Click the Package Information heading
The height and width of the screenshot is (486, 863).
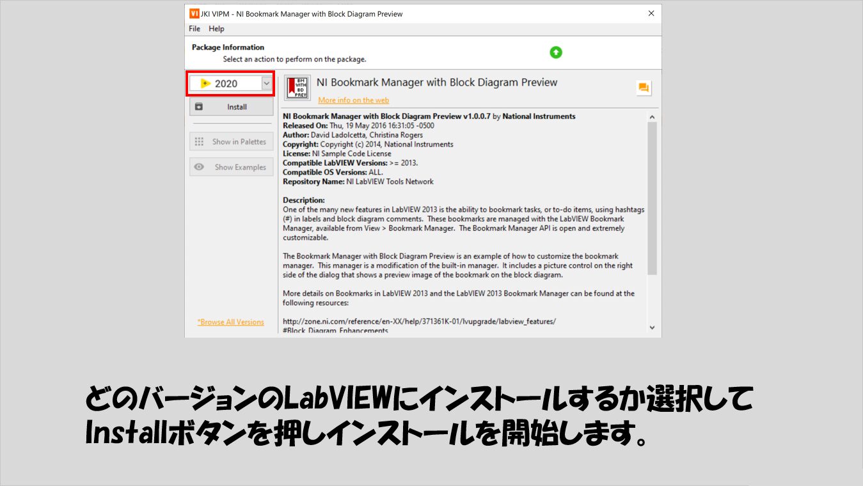(228, 47)
